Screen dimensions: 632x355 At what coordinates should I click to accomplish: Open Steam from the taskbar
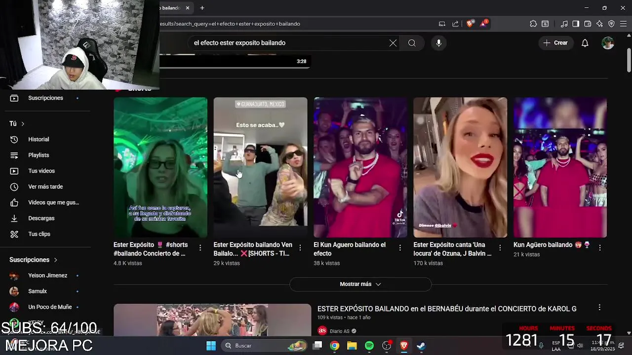(x=421, y=346)
